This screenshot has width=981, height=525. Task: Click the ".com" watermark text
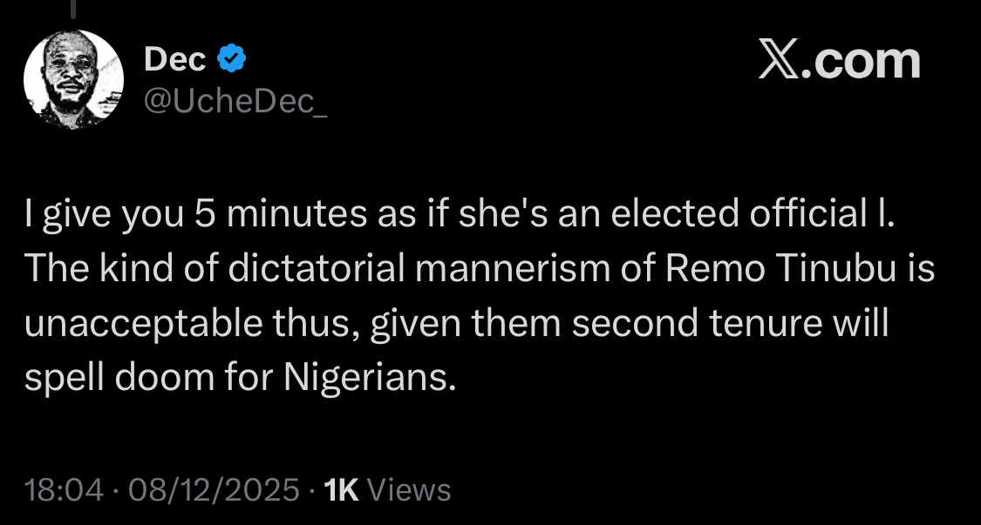[862, 62]
